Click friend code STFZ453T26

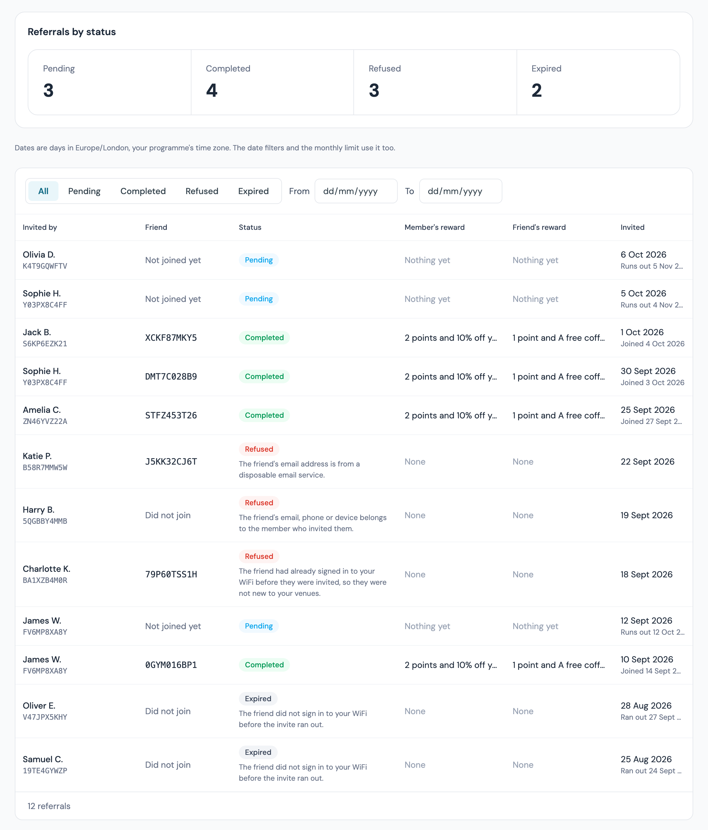click(171, 415)
